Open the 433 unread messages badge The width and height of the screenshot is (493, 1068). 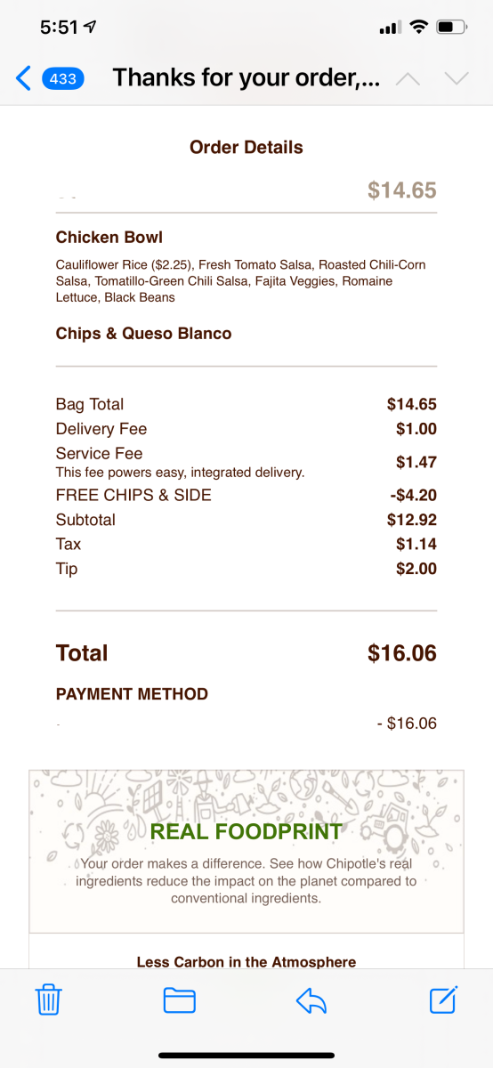pos(62,78)
